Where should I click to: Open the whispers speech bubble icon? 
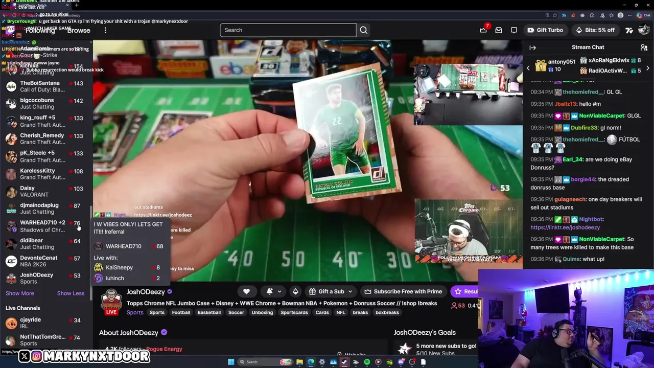514,30
